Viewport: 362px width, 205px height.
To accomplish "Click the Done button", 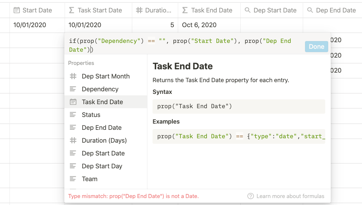I will click(x=316, y=47).
